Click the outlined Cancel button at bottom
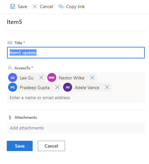The width and height of the screenshot is (149, 164). point(51,146)
